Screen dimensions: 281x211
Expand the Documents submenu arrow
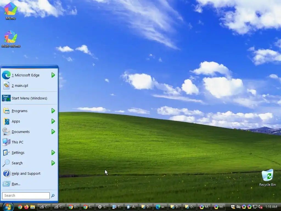pyautogui.click(x=53, y=132)
